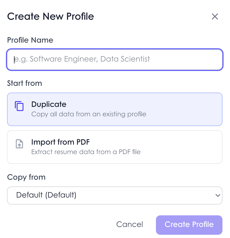Select the Duplicate card highlighted in purple
The height and width of the screenshot is (238, 230).
(x=115, y=109)
